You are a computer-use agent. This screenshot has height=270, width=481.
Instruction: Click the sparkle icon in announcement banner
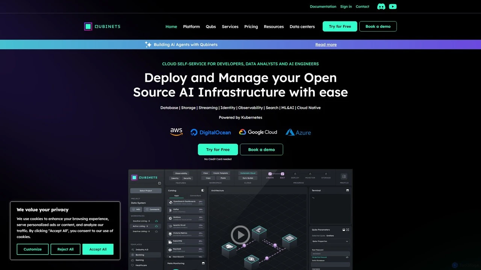(148, 44)
